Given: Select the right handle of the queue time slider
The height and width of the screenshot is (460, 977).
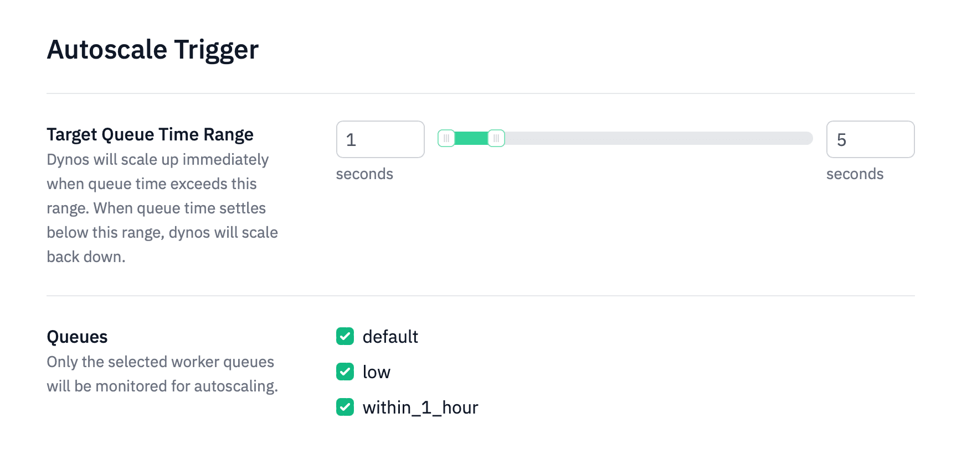Looking at the screenshot, I should (x=497, y=139).
